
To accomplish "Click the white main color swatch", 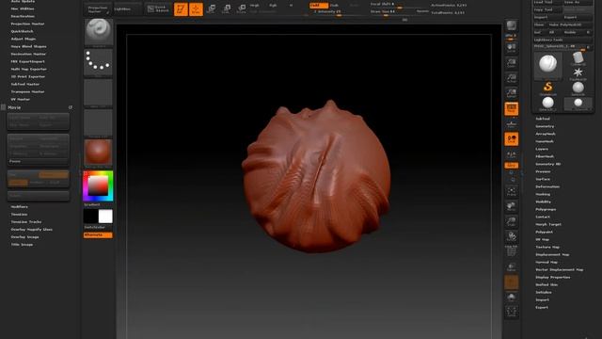I will 105,217.
